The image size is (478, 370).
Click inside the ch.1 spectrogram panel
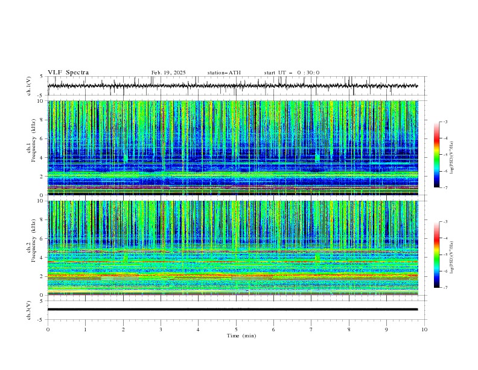coord(233,148)
